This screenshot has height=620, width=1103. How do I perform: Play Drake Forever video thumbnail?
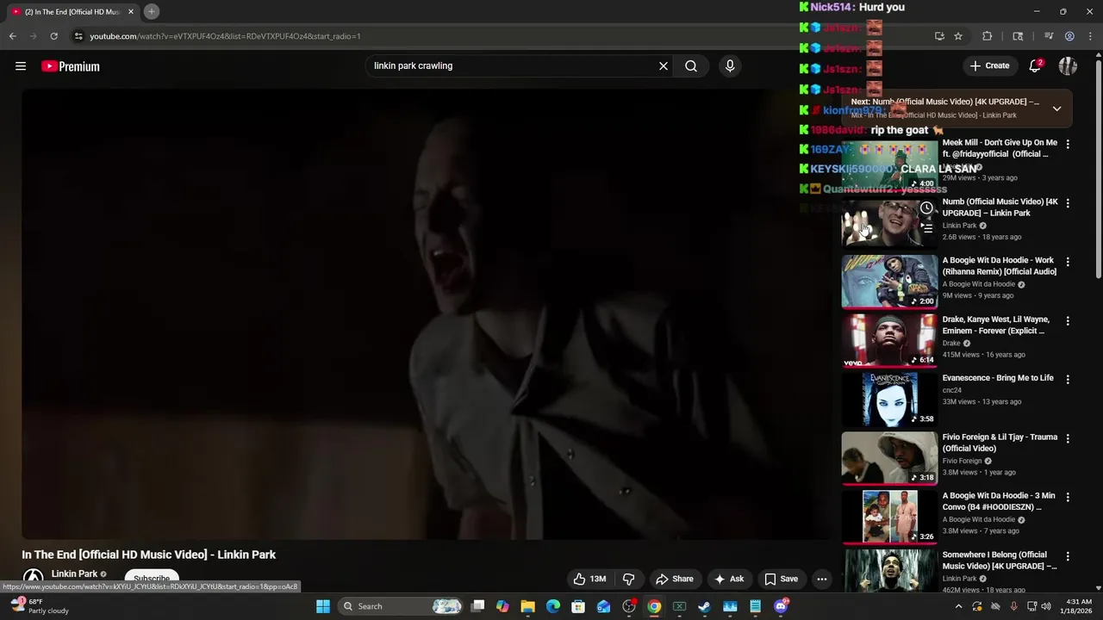pyautogui.click(x=889, y=340)
